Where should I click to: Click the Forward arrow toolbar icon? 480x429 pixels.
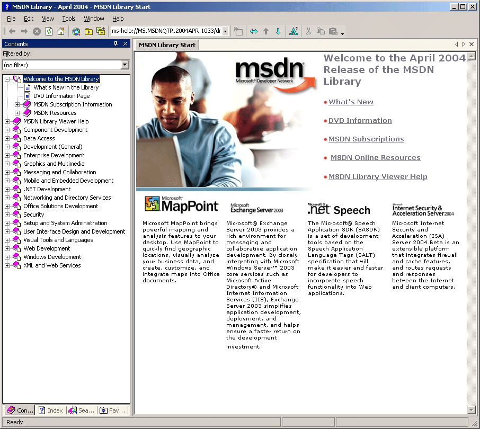point(24,31)
